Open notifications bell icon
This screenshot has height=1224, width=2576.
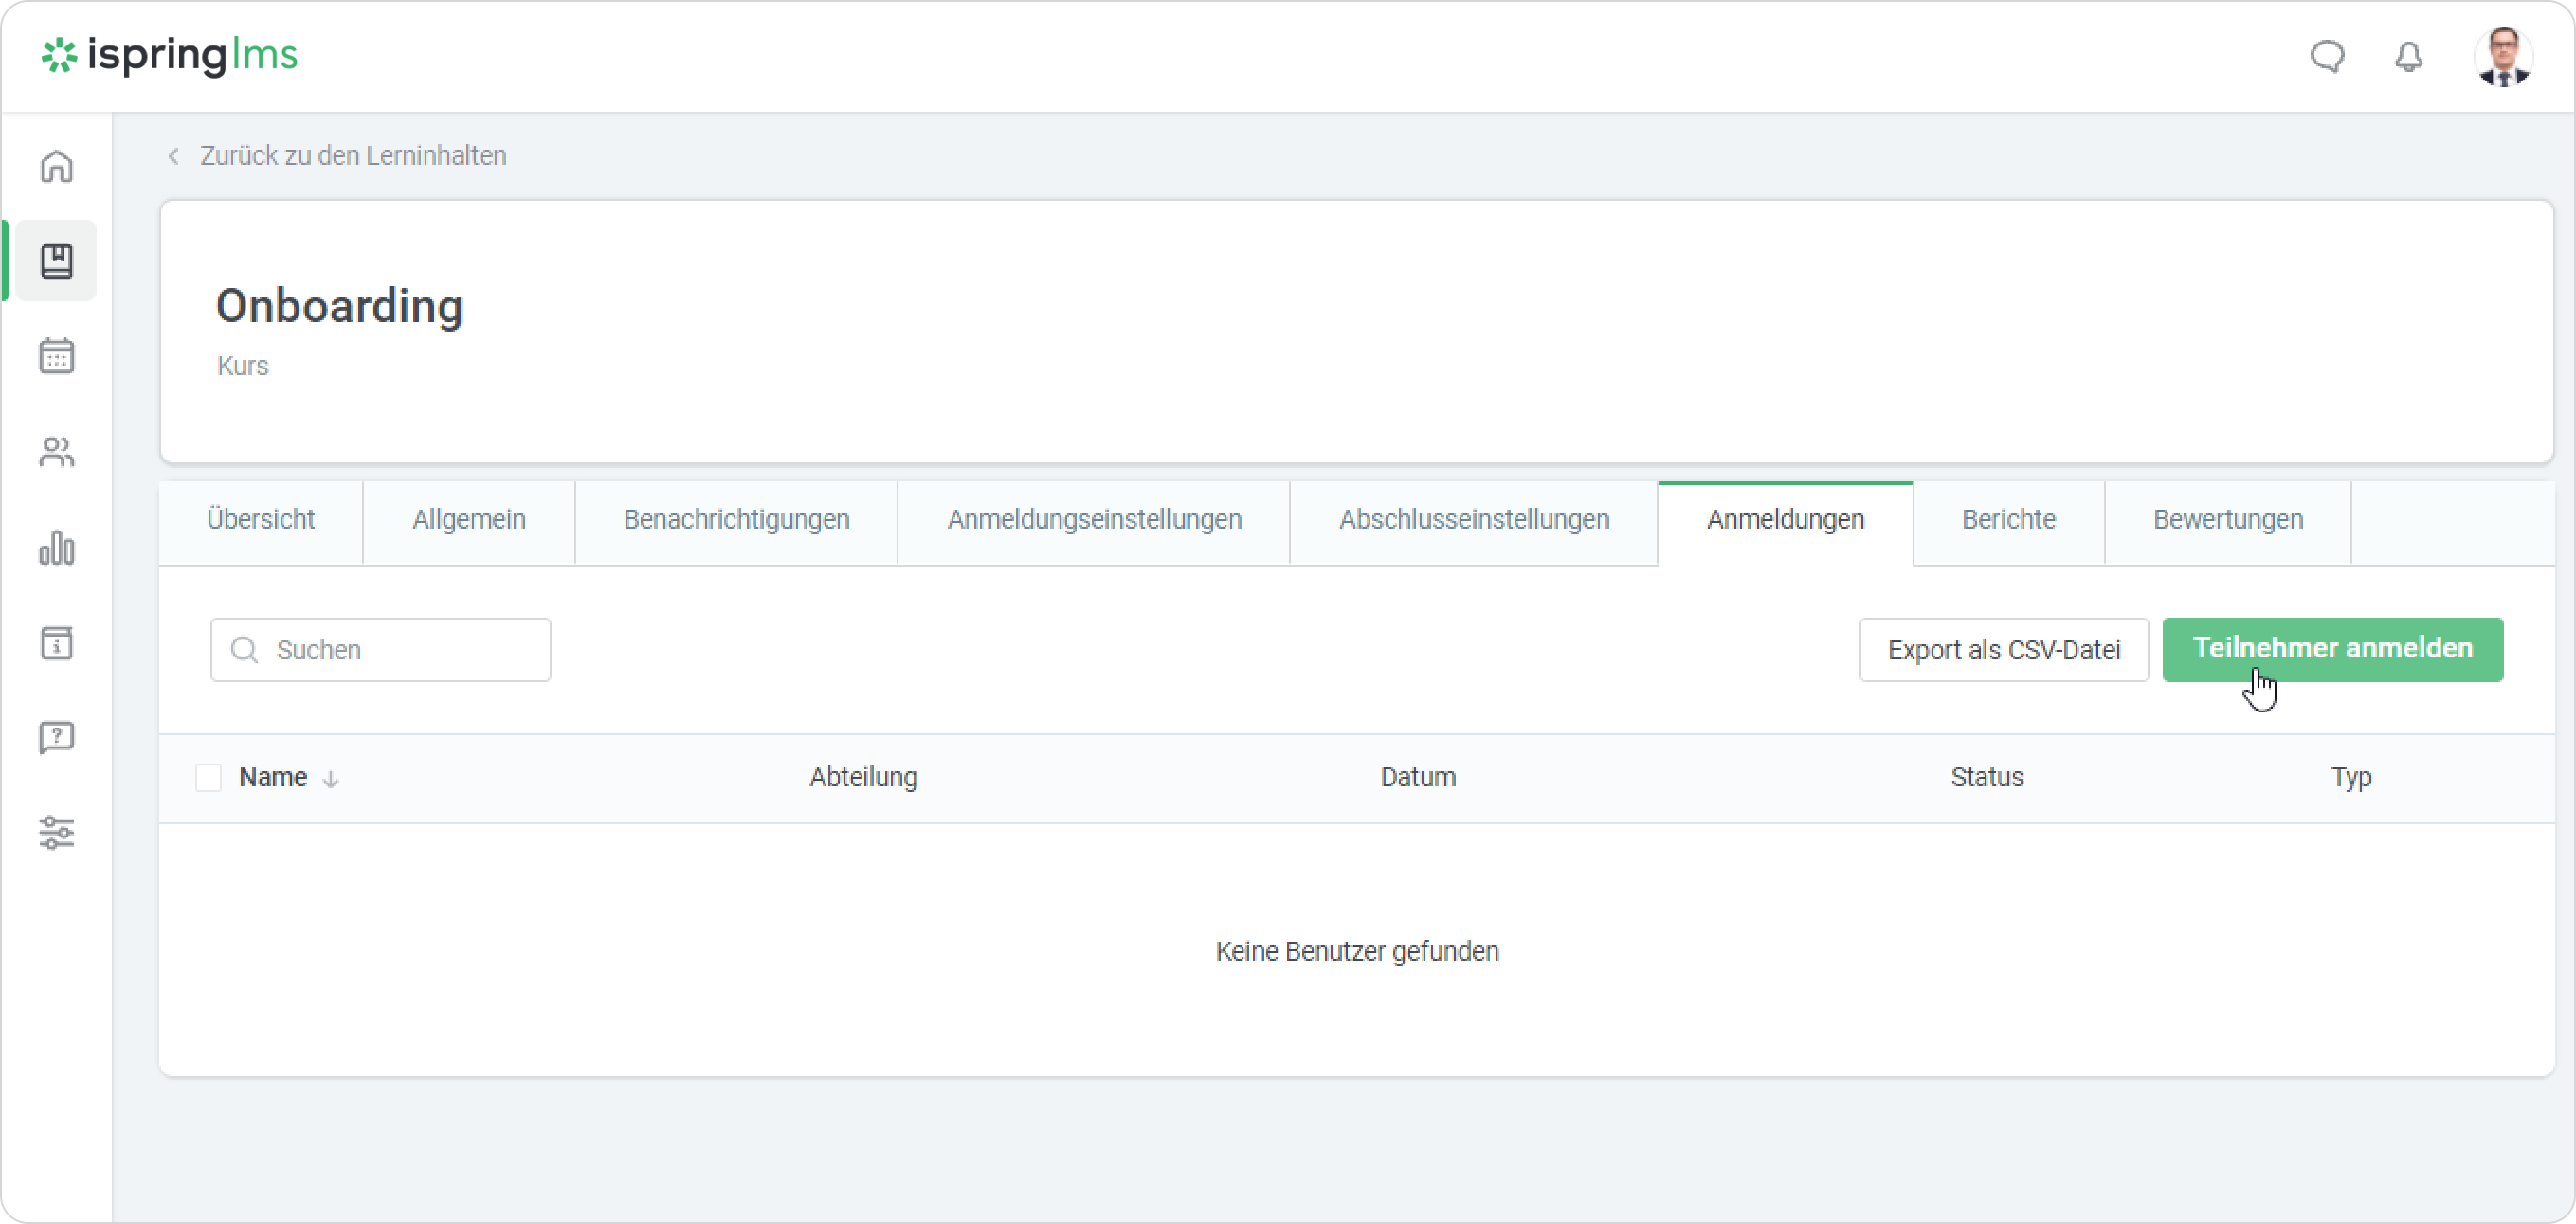pos(2409,56)
